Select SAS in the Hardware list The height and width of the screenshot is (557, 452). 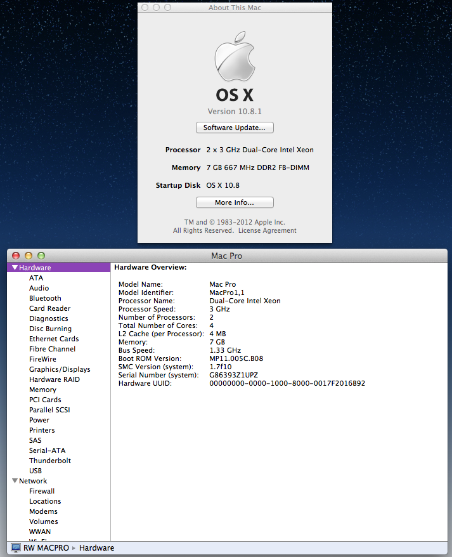pyautogui.click(x=35, y=440)
